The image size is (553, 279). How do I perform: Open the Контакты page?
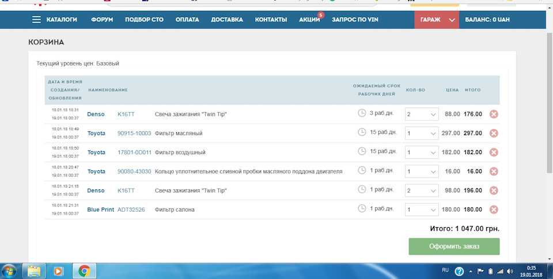coord(271,20)
